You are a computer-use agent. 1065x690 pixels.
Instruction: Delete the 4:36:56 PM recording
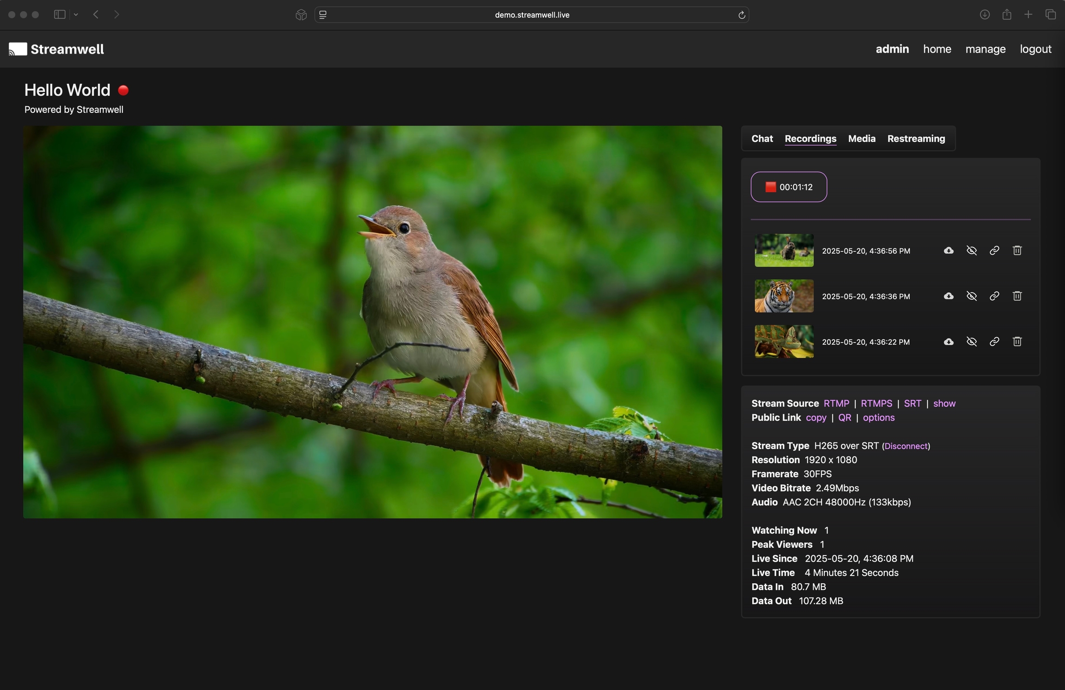[1017, 250]
